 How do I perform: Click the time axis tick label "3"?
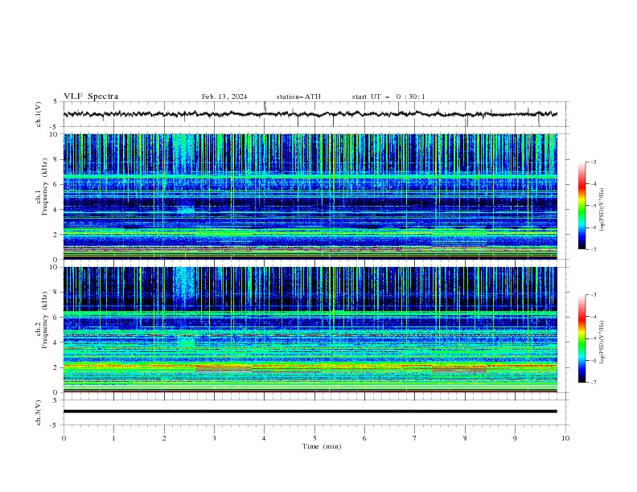214,438
